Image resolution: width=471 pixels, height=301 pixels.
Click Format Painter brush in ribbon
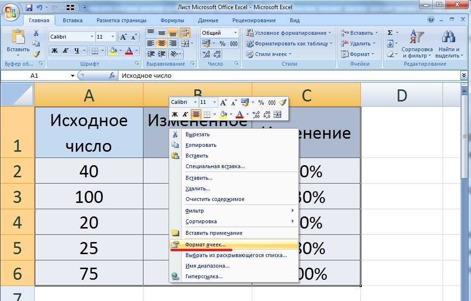coord(36,55)
